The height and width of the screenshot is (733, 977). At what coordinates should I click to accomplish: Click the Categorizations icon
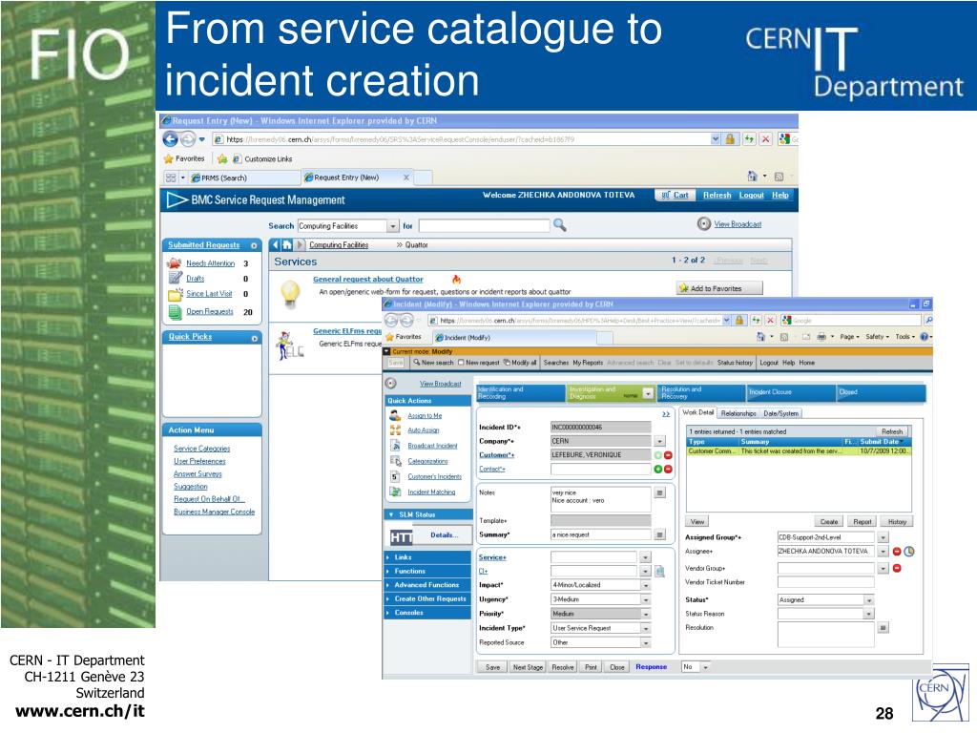(x=395, y=461)
